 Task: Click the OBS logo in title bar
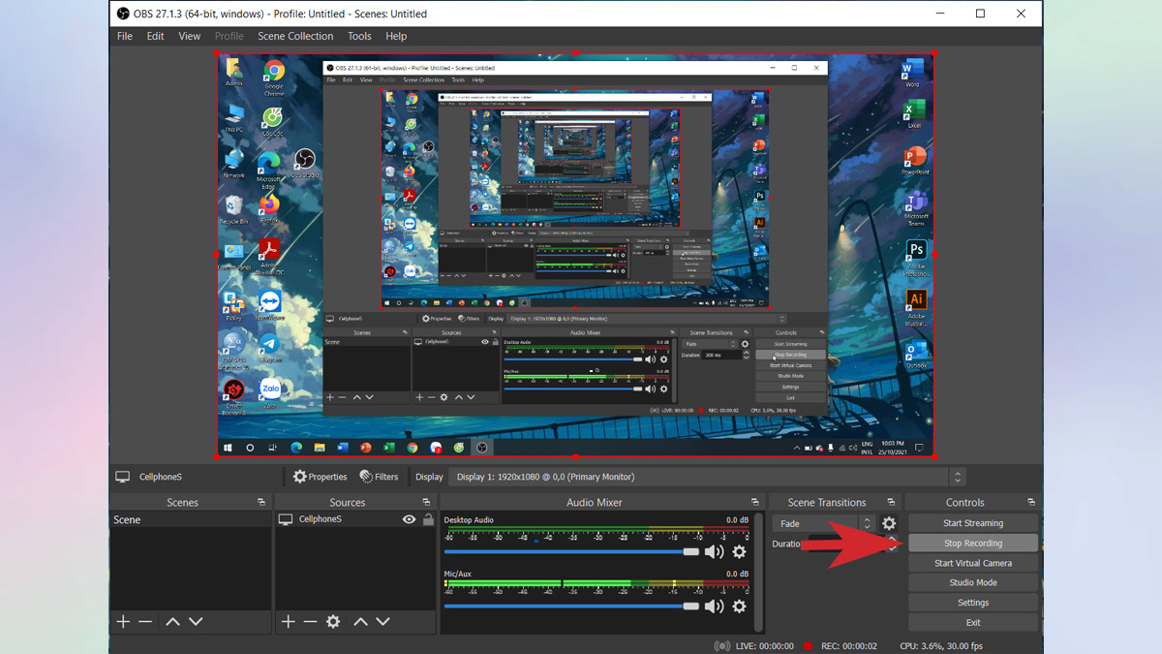[x=122, y=14]
